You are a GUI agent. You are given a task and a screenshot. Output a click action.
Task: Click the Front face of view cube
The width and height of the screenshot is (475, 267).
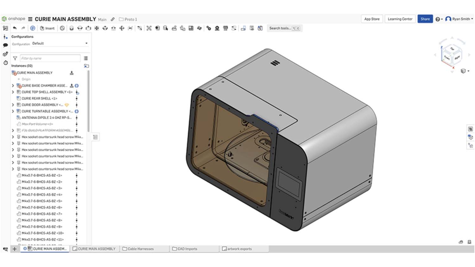coord(447,58)
